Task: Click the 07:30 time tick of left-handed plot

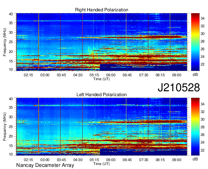Action: pyautogui.click(x=143, y=160)
